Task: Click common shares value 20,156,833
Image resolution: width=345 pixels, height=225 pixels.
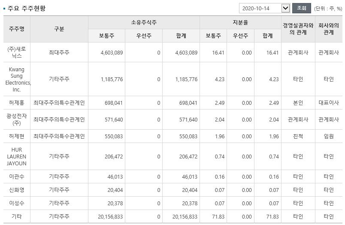Action: [110, 217]
